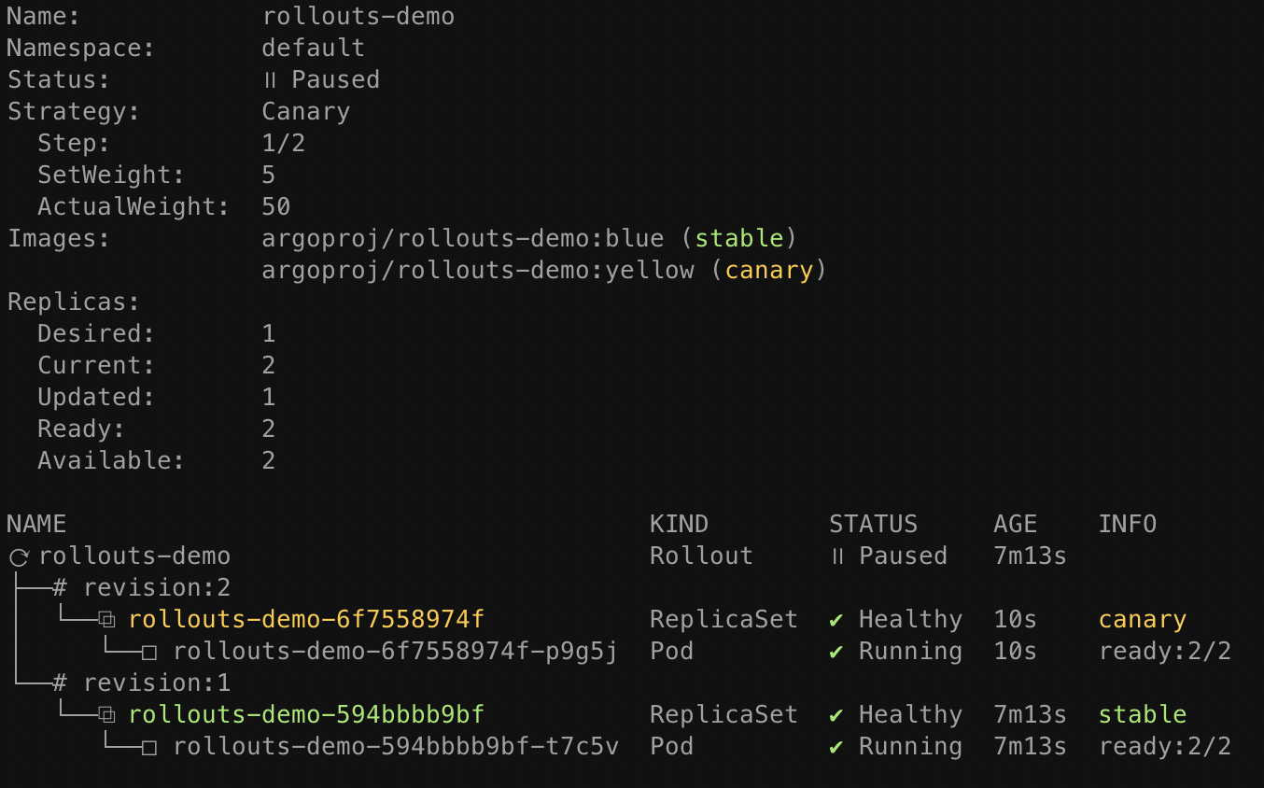
Task: Select the green rollouts-demo-594bbbb9bf ReplicaSet name
Action: pyautogui.click(x=307, y=715)
